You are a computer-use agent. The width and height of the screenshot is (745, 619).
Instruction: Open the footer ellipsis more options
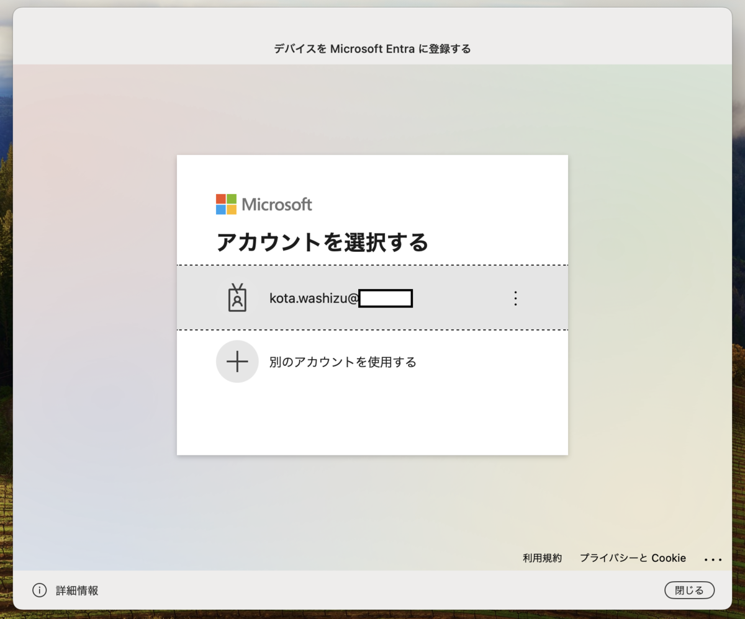coord(713,559)
